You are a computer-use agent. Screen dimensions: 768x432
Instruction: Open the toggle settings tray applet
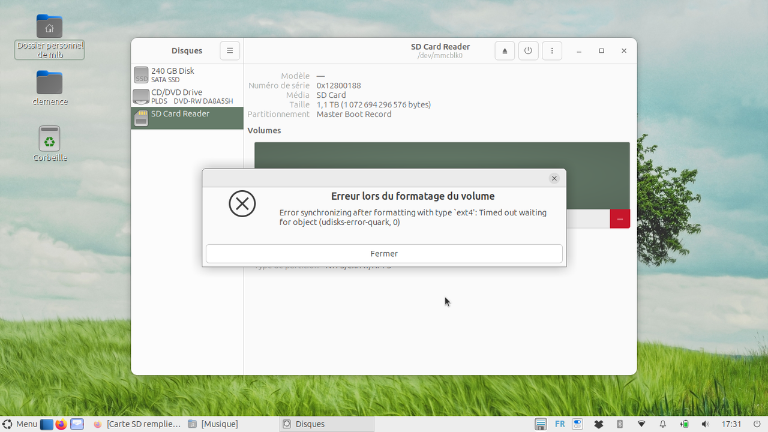(577, 424)
